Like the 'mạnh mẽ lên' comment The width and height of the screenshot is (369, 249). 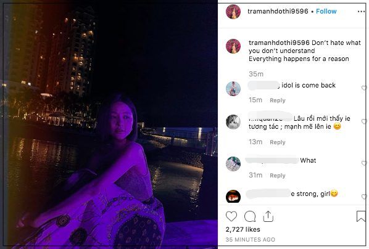pos(364,121)
